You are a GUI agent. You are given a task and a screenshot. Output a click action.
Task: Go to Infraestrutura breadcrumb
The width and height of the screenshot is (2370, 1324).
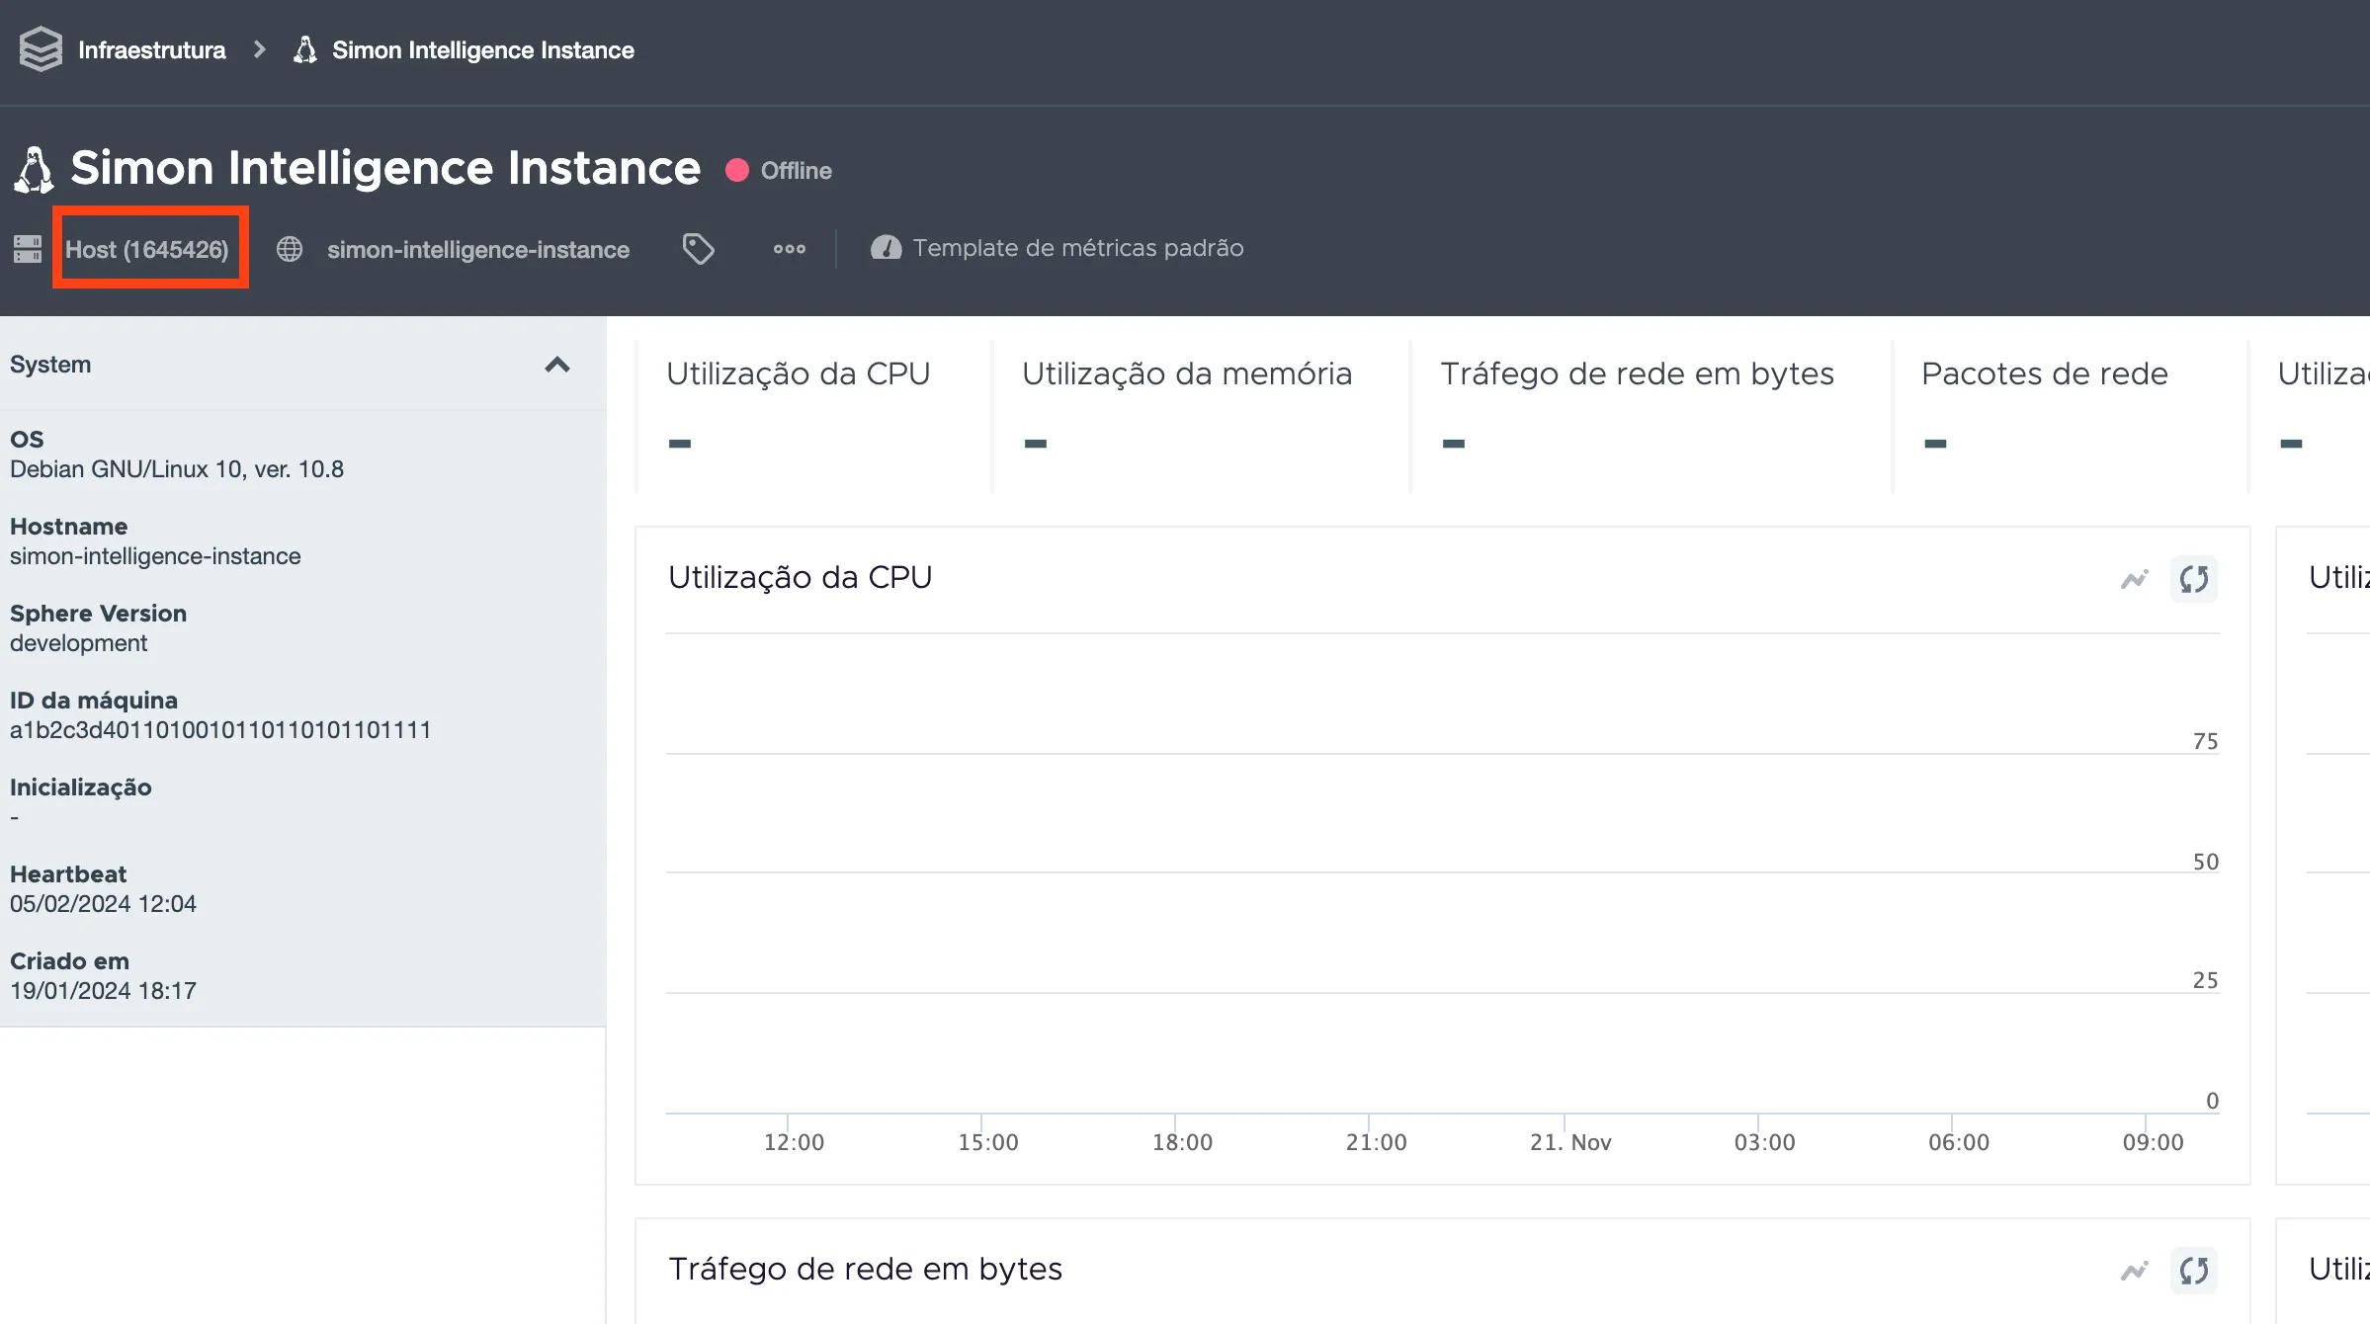pyautogui.click(x=151, y=50)
